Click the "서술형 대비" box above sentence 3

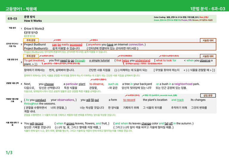[x=208, y=56]
